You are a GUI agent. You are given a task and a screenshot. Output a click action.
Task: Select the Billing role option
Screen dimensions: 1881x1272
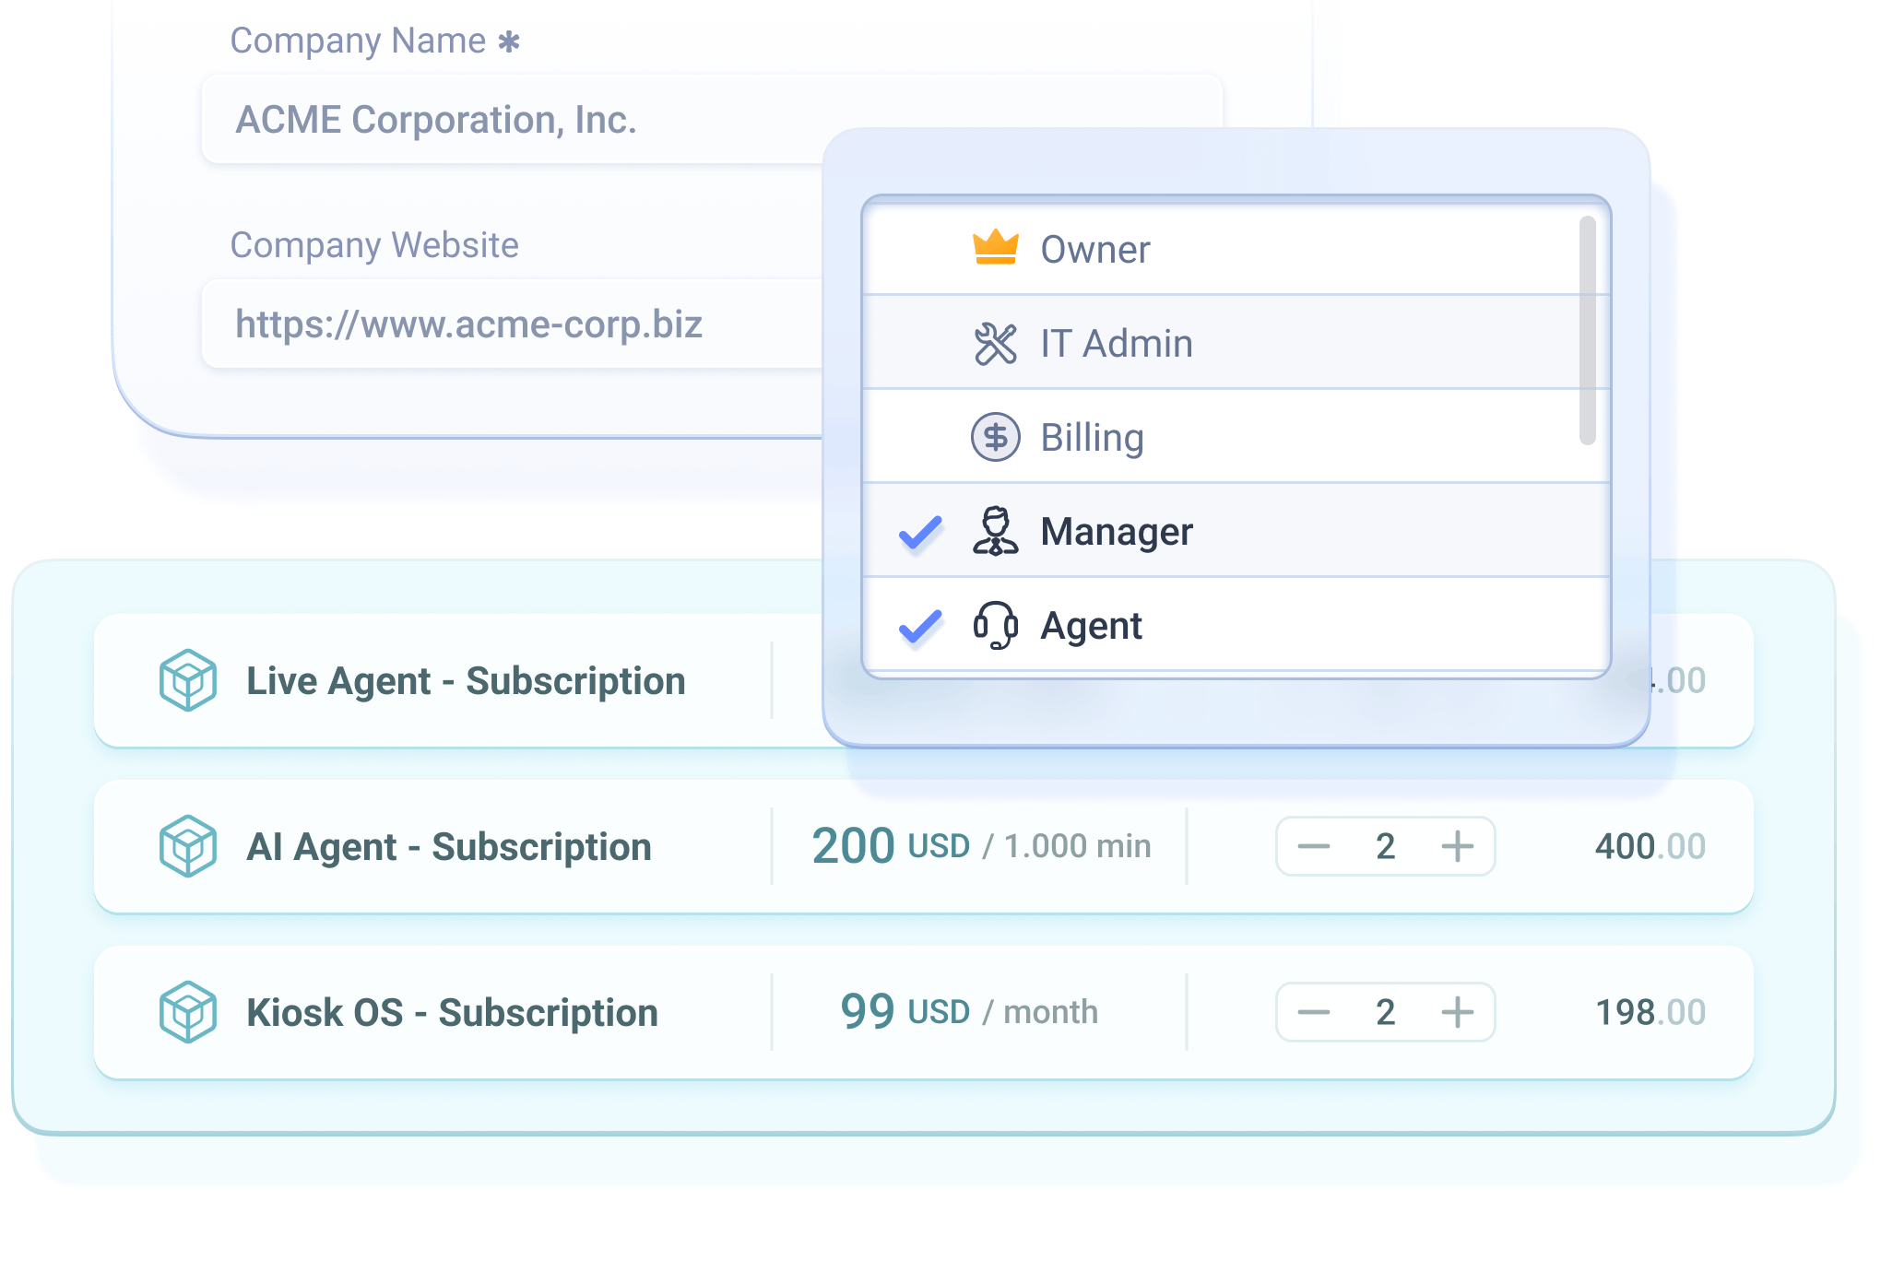tap(1092, 437)
